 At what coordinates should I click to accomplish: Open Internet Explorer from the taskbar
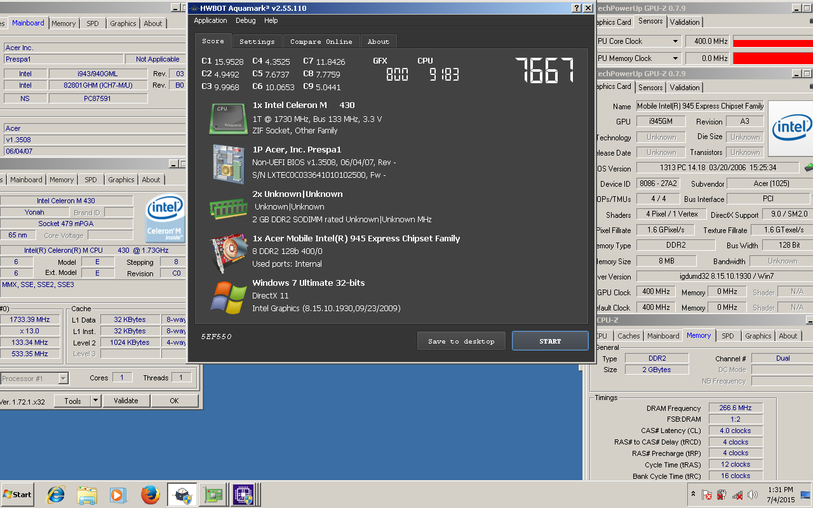pyautogui.click(x=56, y=495)
